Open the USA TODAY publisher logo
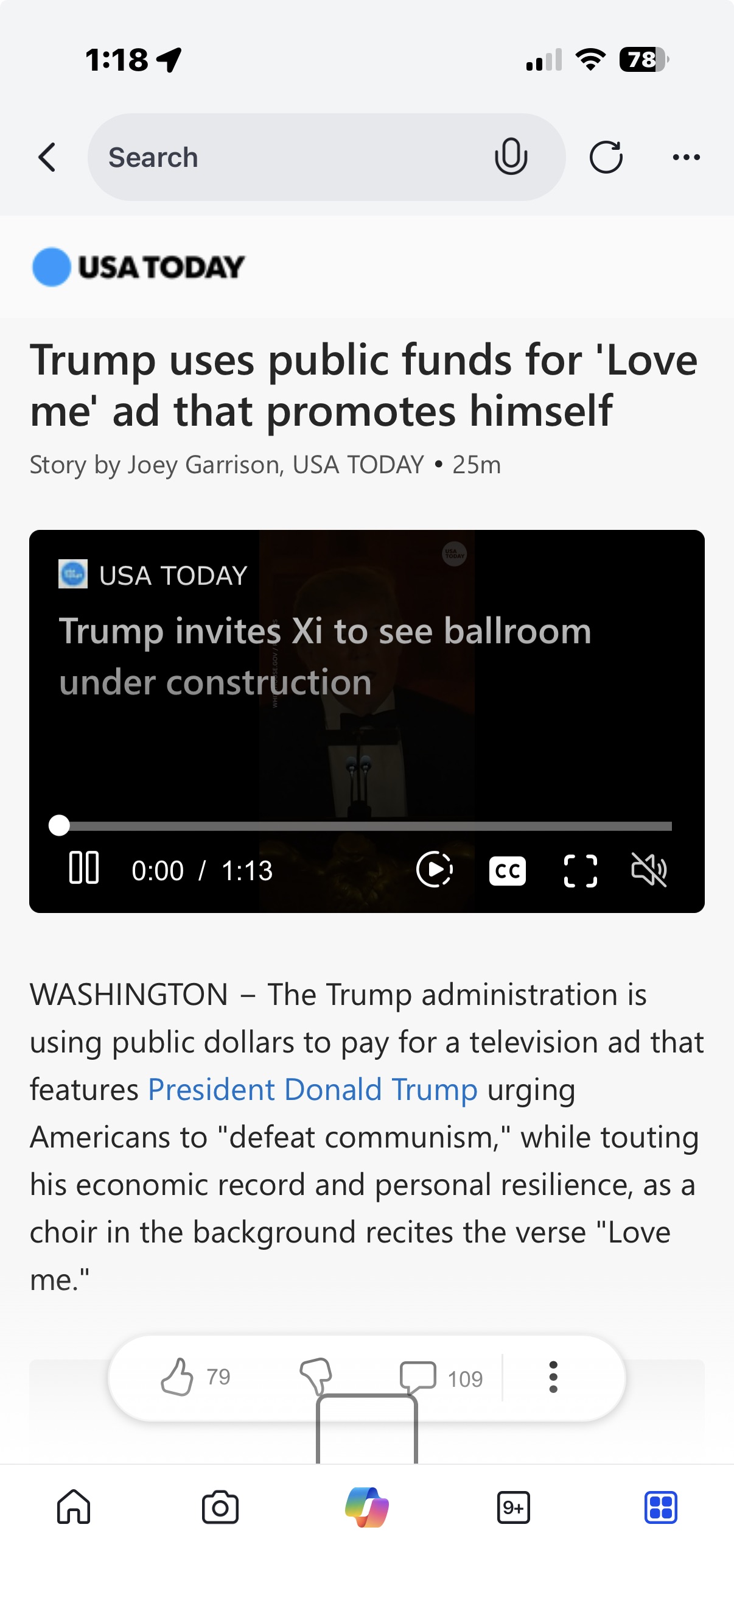This screenshot has width=734, height=1597. point(139,267)
